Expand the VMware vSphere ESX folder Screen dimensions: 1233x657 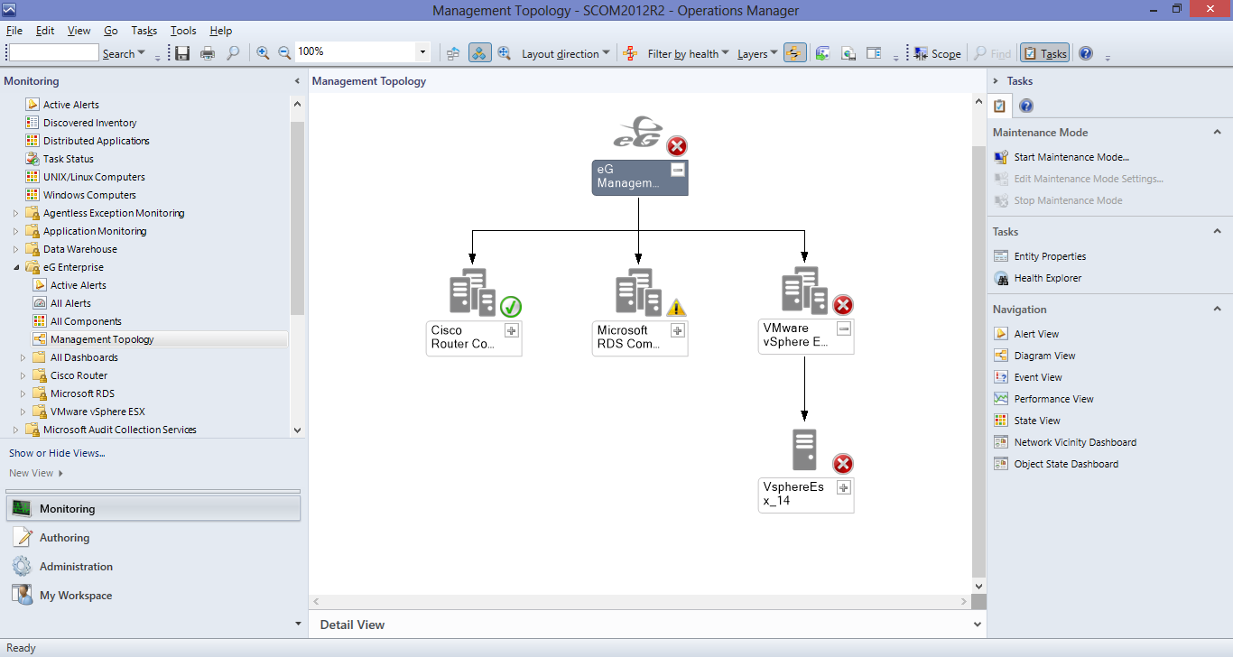[23, 412]
